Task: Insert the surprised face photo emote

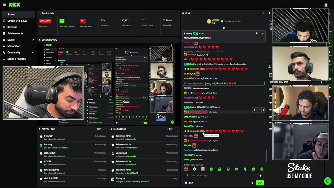Action: [x=203, y=169]
